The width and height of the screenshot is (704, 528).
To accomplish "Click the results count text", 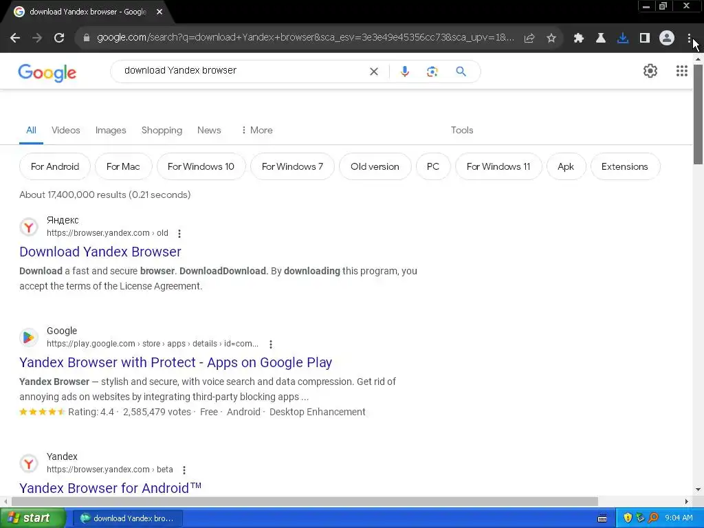I will tap(105, 195).
